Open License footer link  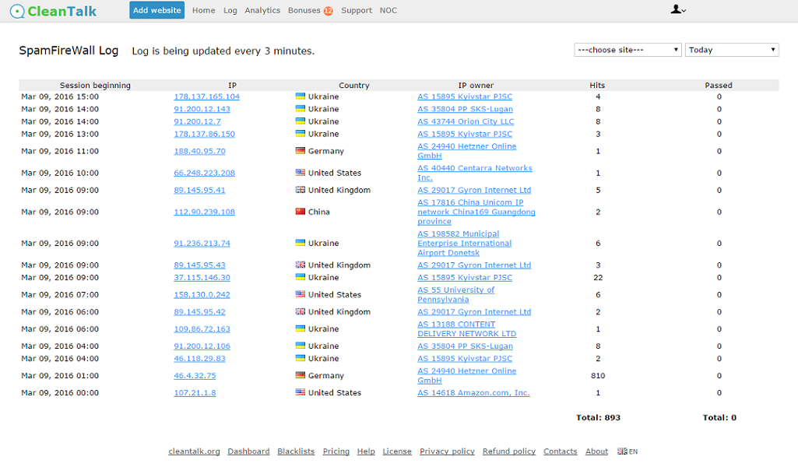click(x=397, y=451)
